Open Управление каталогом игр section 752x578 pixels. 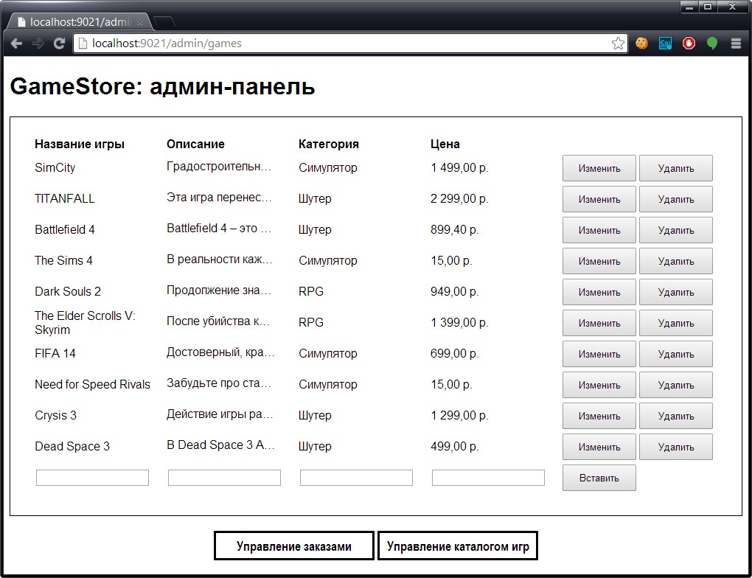click(x=458, y=546)
